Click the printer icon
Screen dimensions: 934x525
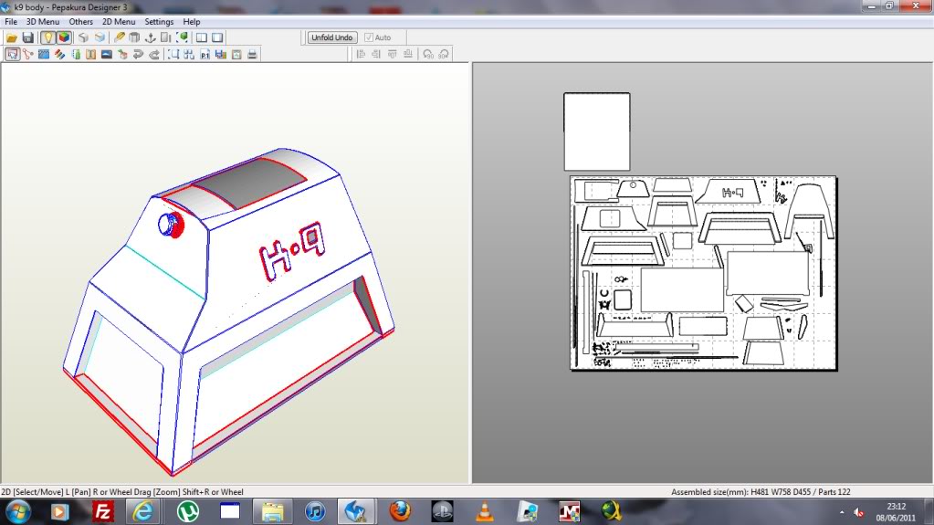[252, 54]
